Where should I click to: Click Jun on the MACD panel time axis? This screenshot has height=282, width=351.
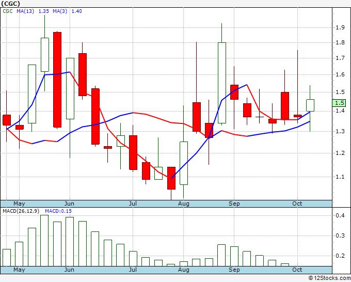pos(69,270)
